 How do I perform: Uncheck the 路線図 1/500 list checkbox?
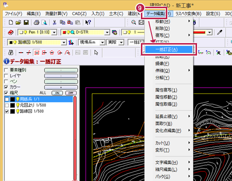point(7,111)
